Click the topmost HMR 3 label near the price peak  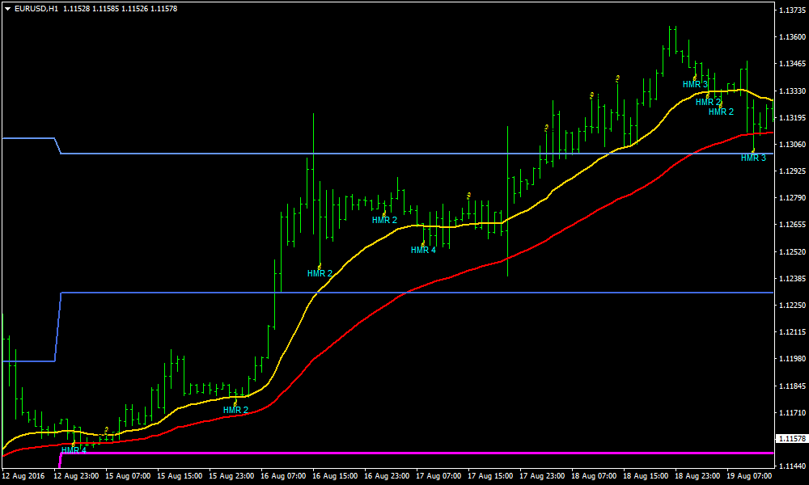coord(695,84)
